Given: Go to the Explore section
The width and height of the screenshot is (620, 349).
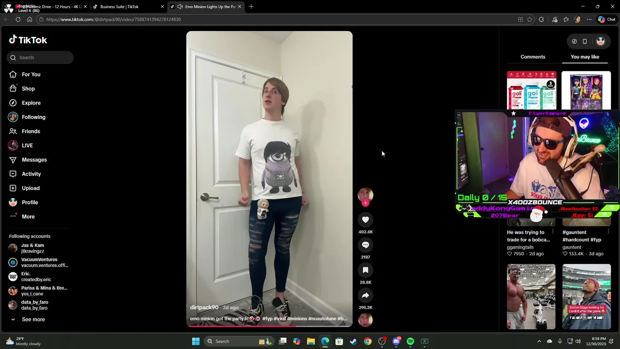Looking at the screenshot, I should (31, 103).
